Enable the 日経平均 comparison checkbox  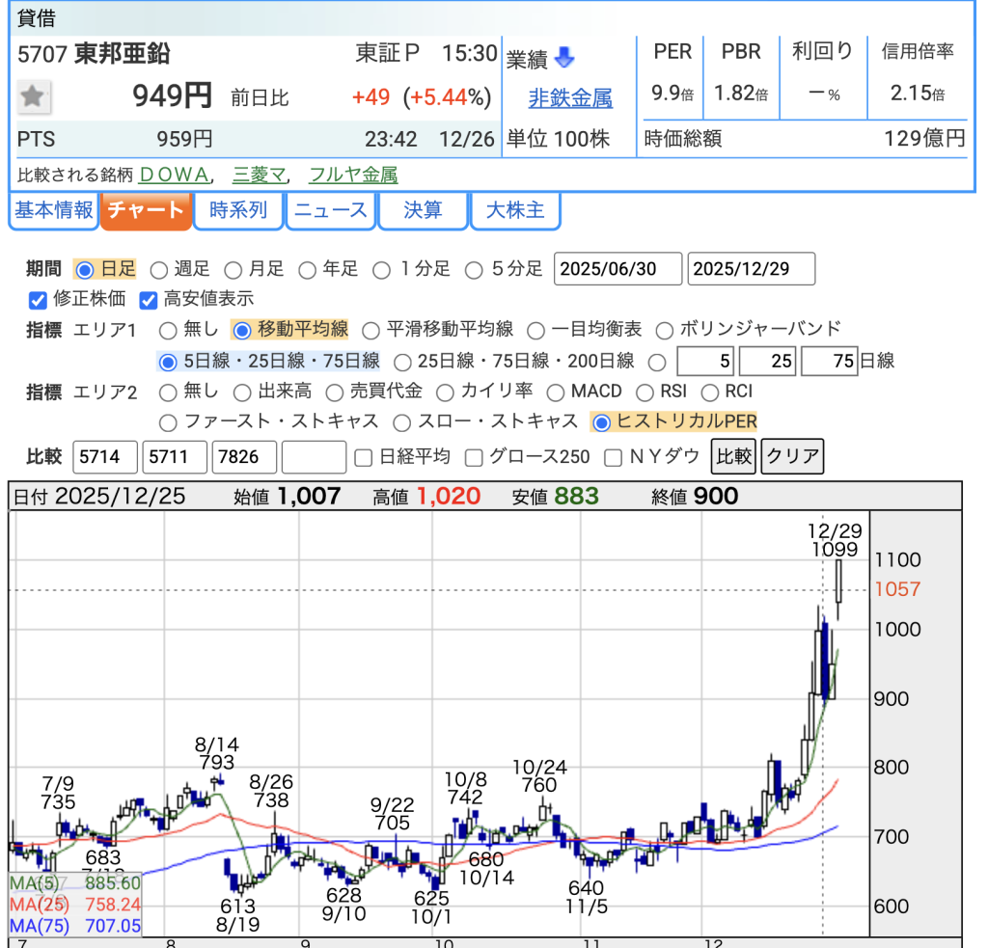(363, 457)
